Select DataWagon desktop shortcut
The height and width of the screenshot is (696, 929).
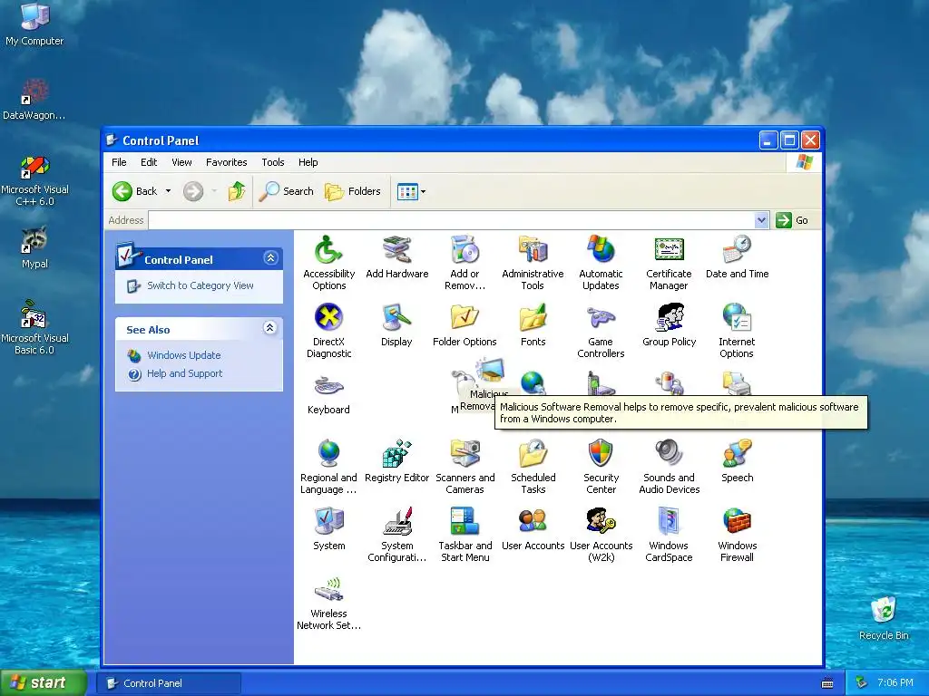34,100
